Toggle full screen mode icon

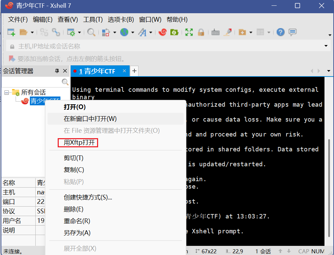[x=189, y=32]
